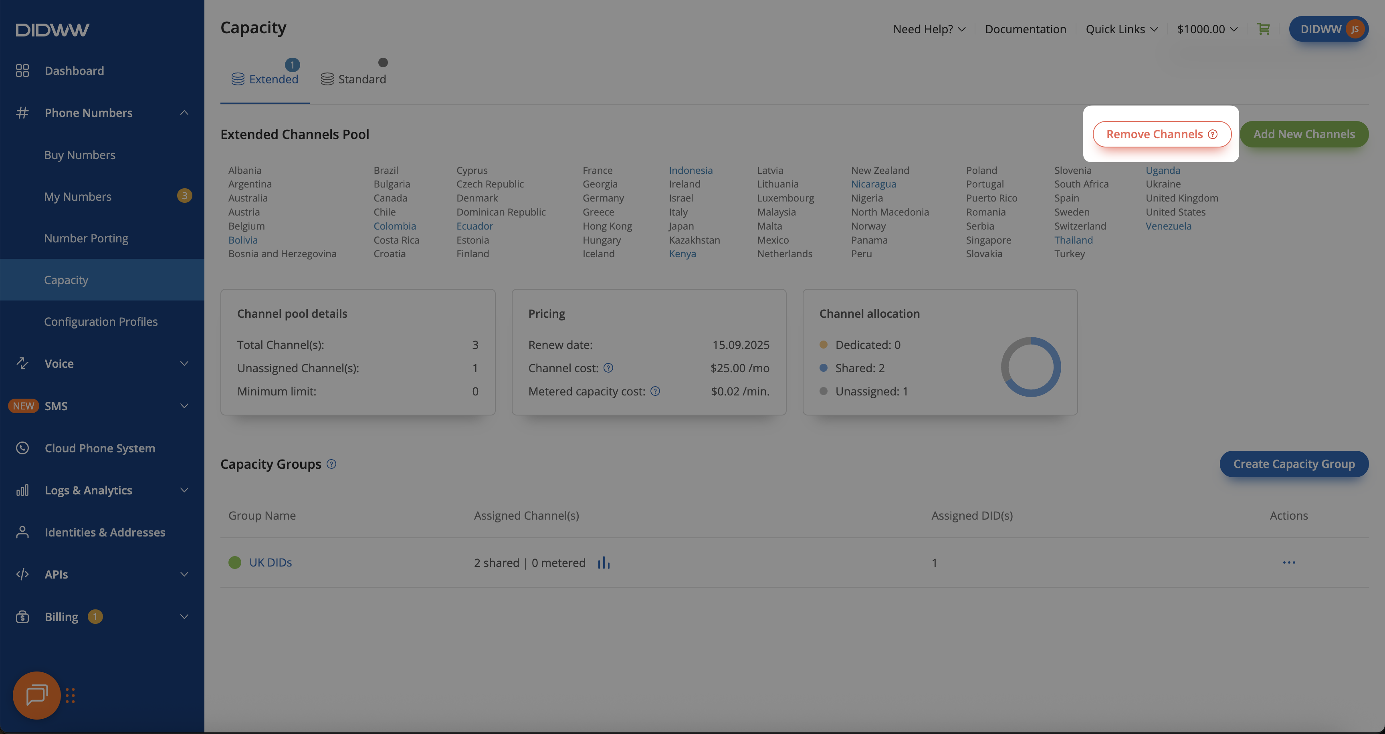
Task: Click the Voice arrows icon in sidebar
Action: tap(22, 363)
